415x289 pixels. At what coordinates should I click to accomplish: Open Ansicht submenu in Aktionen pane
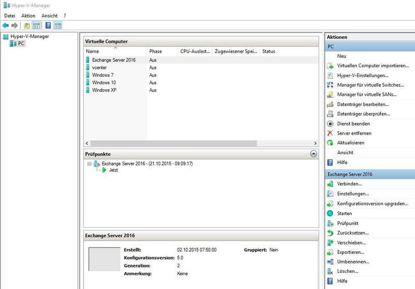(345, 152)
